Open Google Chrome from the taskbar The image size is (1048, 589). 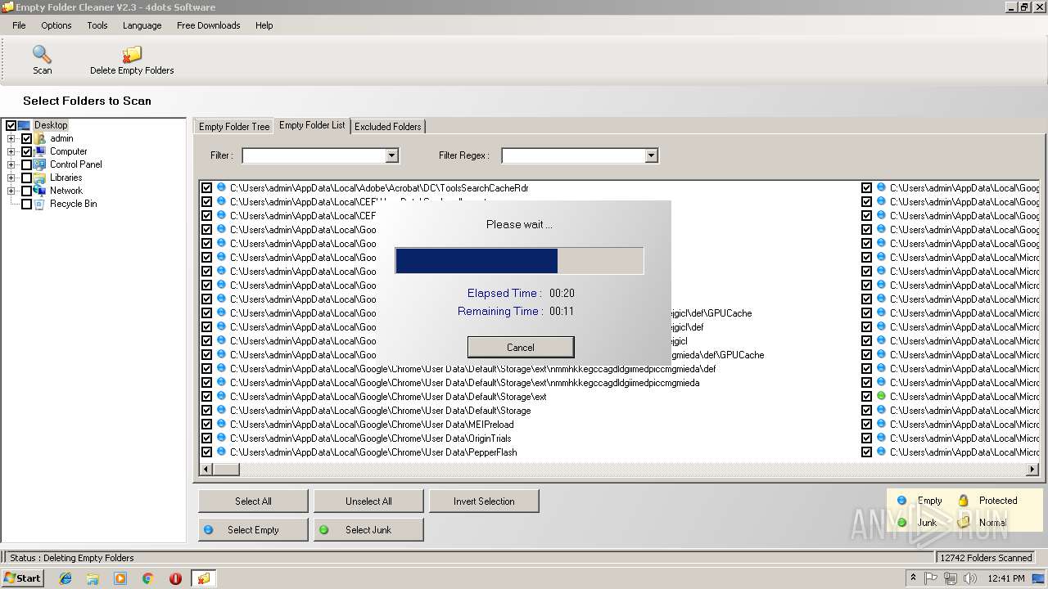click(x=147, y=578)
